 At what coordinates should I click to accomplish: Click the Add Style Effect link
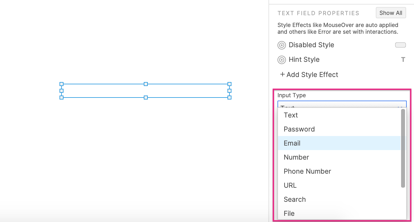pos(312,74)
